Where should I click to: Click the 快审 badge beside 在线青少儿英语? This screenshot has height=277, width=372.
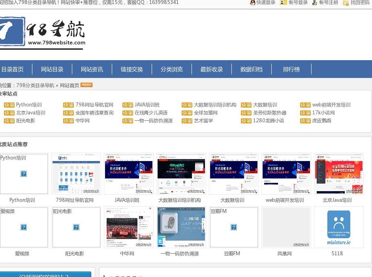point(128,113)
